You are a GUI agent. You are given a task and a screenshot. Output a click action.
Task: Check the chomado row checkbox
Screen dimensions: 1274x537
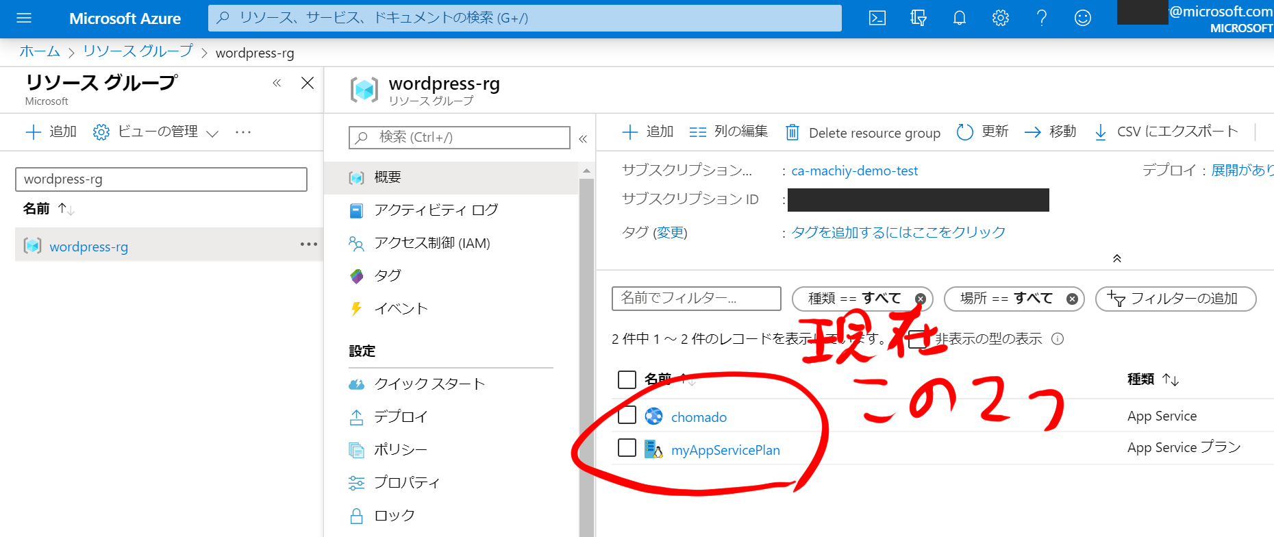627,415
